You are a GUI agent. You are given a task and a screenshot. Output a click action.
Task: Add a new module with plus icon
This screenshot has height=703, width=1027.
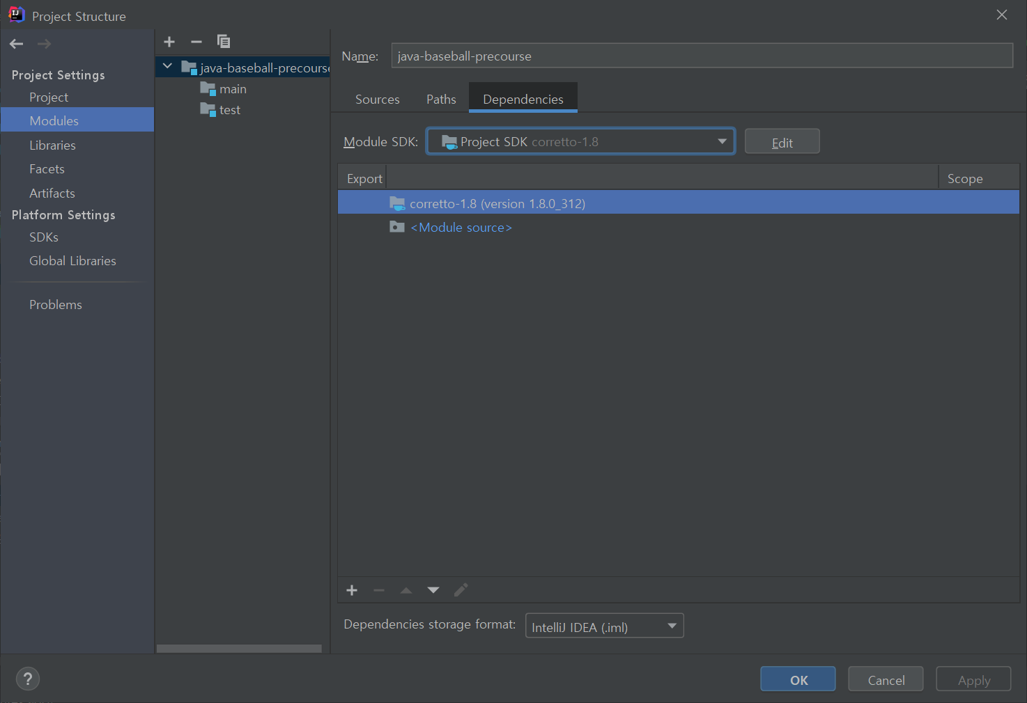tap(169, 42)
